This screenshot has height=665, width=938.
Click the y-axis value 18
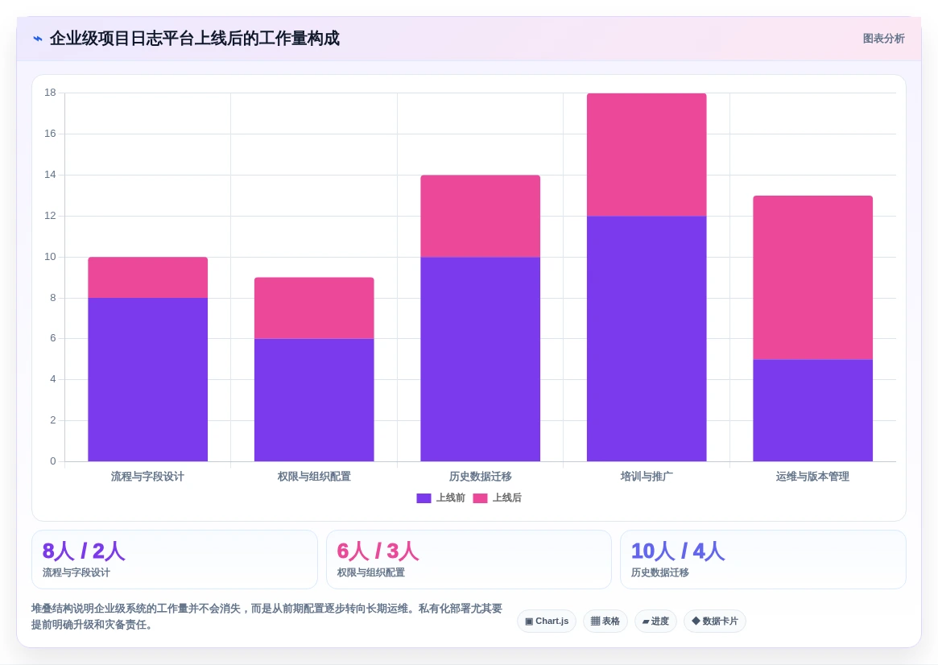point(50,93)
